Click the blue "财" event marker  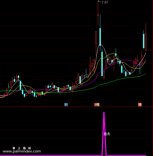point(66,104)
